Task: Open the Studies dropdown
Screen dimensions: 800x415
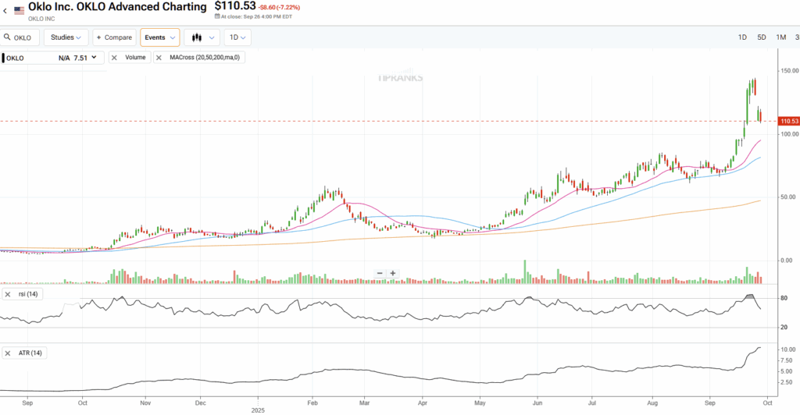Action: pyautogui.click(x=66, y=37)
